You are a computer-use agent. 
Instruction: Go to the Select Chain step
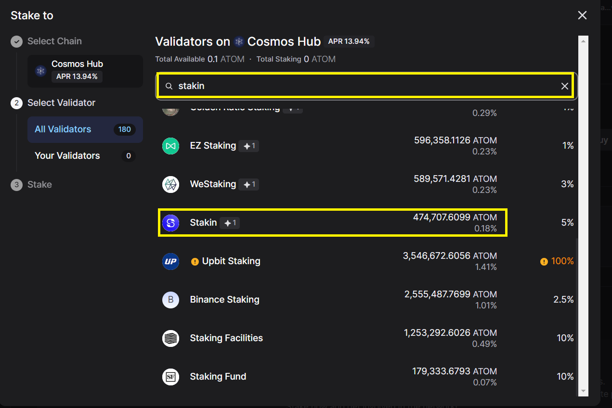(54, 41)
